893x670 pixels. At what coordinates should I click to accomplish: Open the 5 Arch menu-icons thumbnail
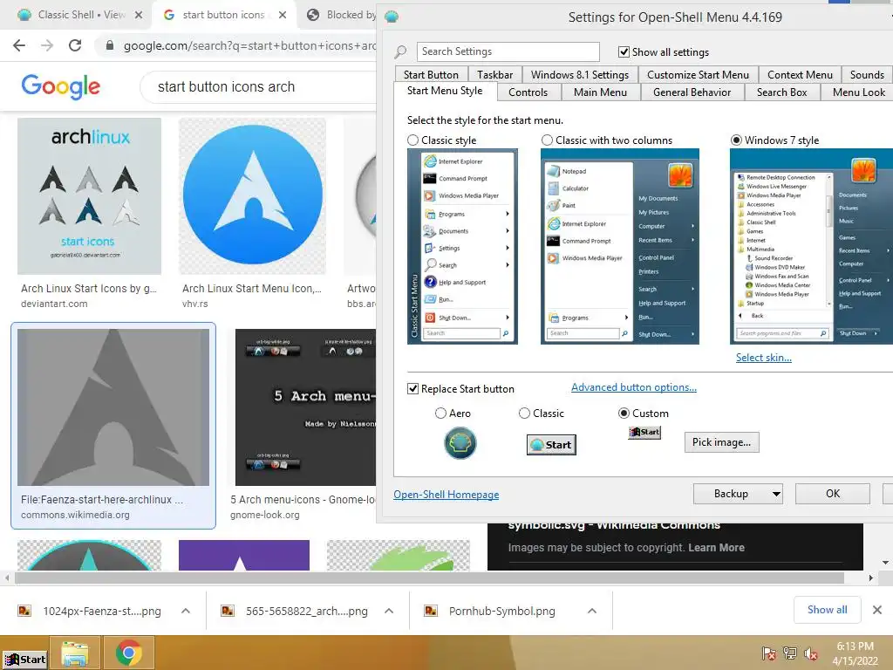pos(305,407)
